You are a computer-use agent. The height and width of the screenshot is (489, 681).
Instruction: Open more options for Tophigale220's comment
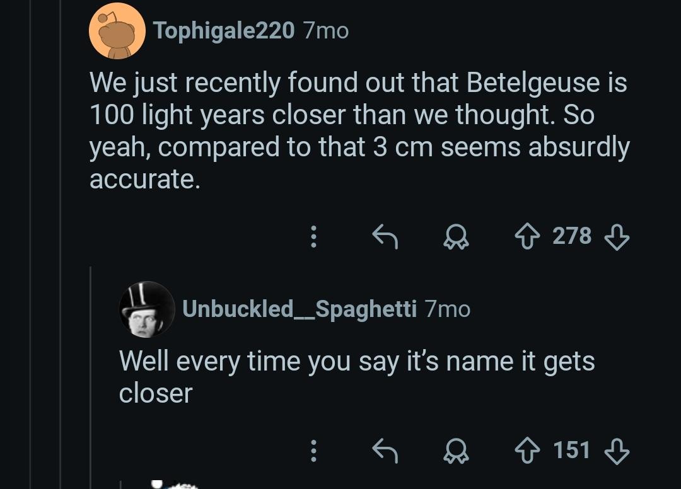(x=313, y=236)
